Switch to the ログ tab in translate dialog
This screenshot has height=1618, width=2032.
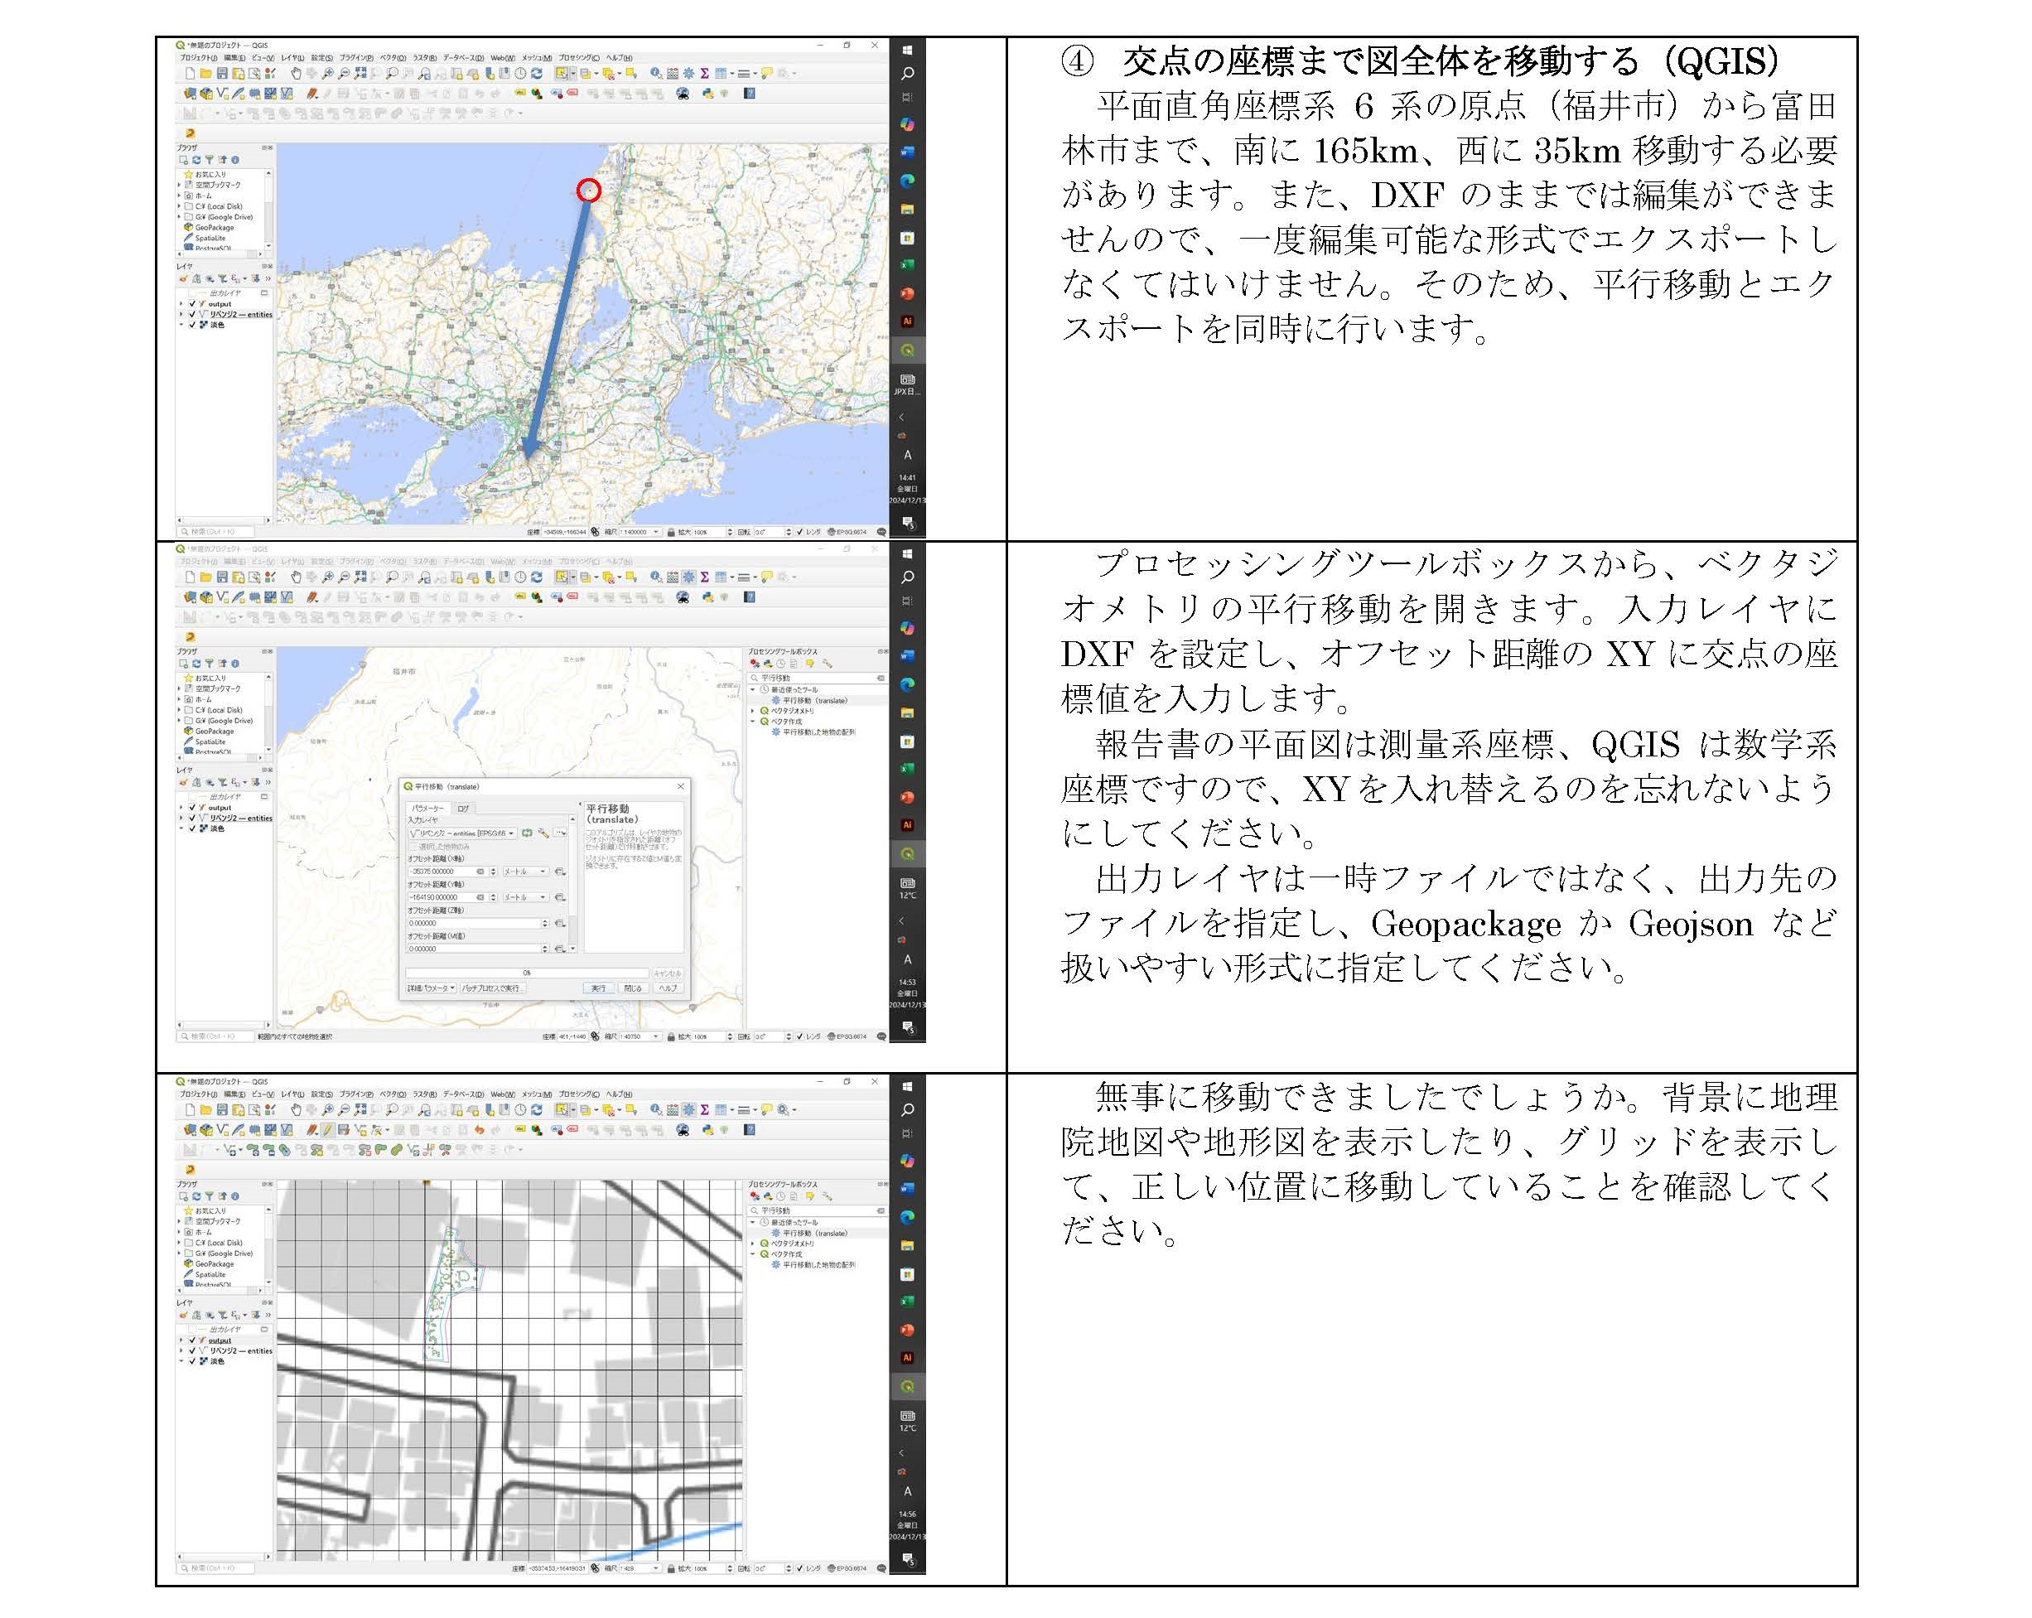464,808
